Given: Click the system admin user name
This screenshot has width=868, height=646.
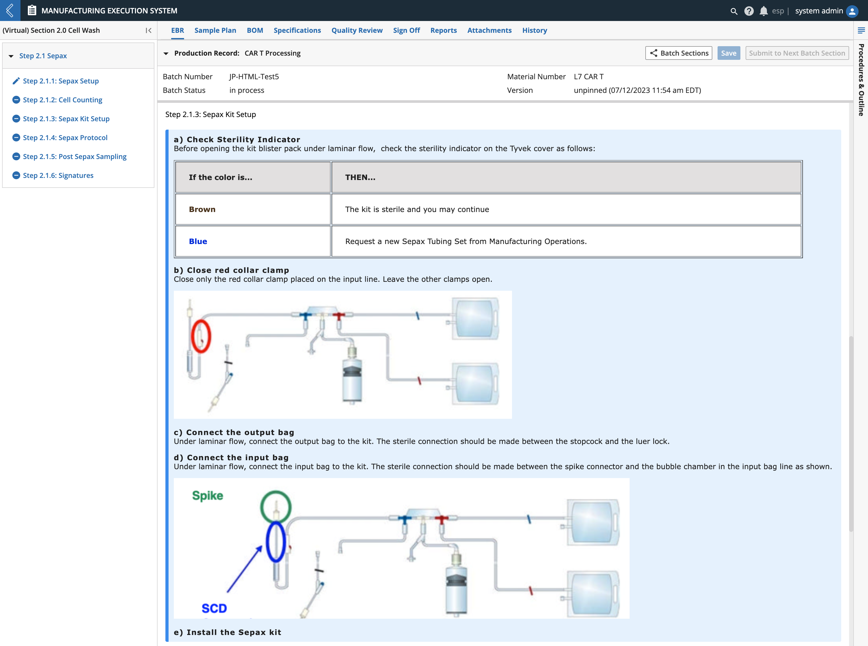Looking at the screenshot, I should click(819, 11).
